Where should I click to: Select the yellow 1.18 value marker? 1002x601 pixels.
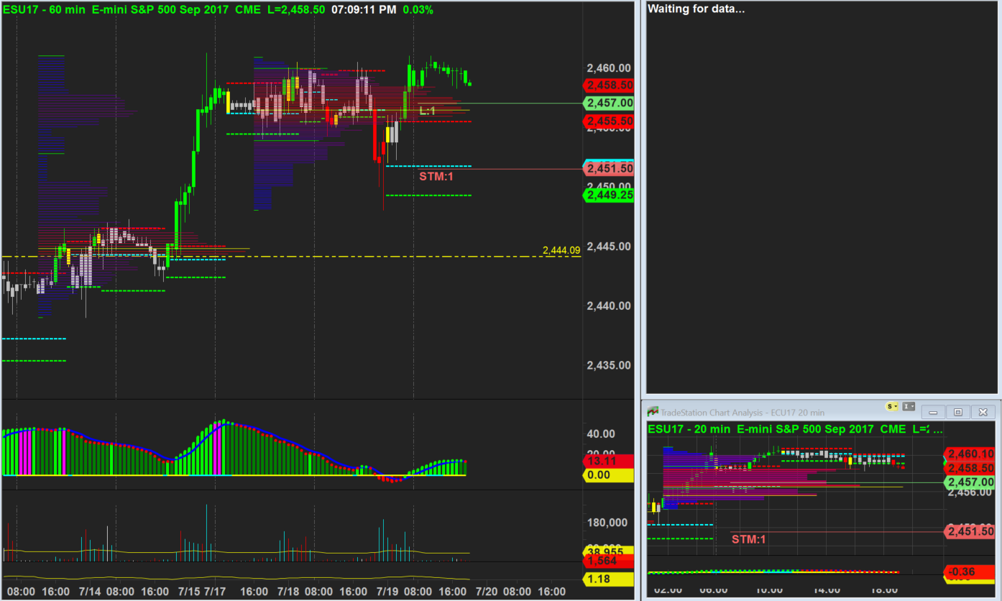[x=610, y=579]
